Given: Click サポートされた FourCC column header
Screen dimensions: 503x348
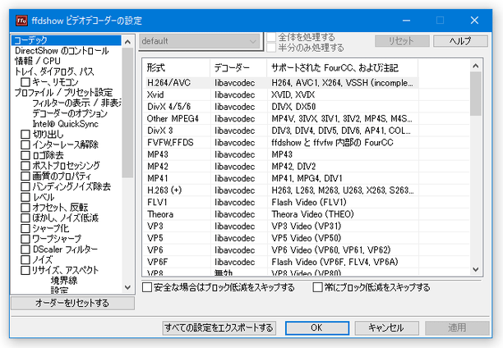Looking at the screenshot, I should coord(342,68).
